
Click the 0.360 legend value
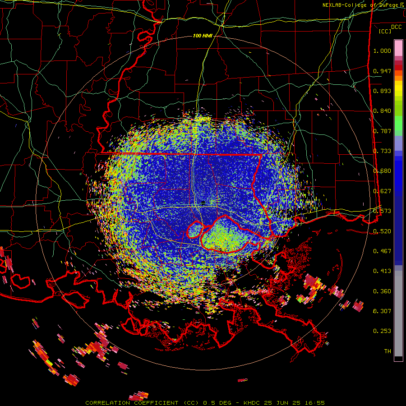382,291
